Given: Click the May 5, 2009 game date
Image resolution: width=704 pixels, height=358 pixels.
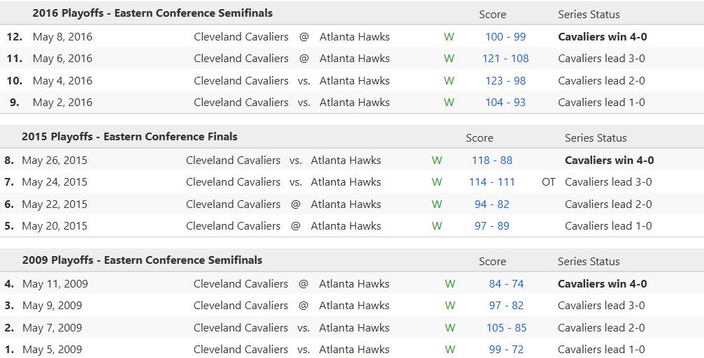Looking at the screenshot, I should coord(52,350).
